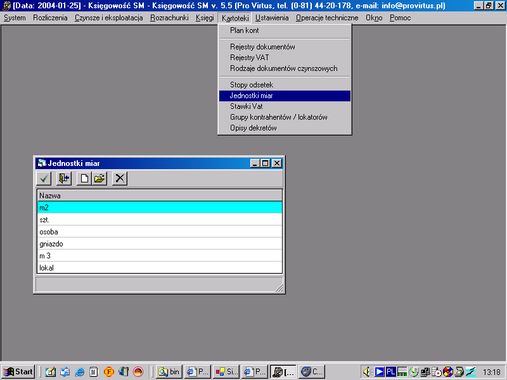
Task: Open the Ustawienia menu
Action: [272, 18]
